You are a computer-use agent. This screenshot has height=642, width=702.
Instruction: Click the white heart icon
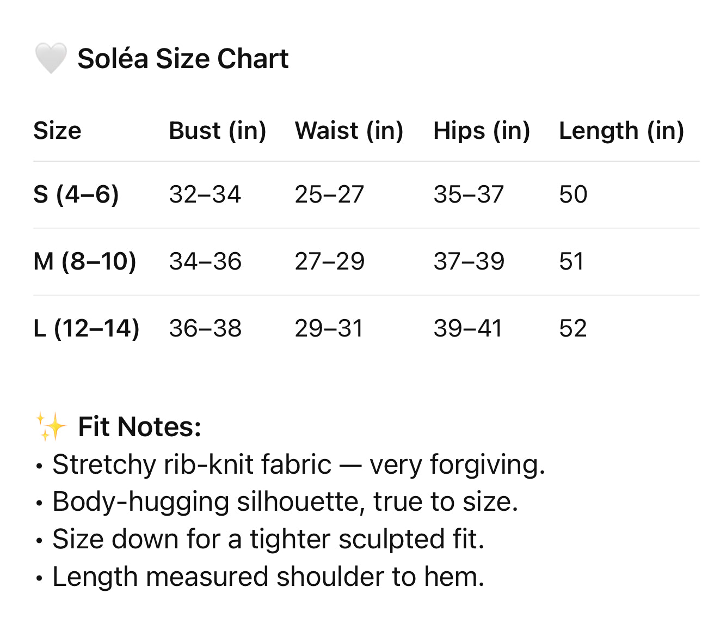(51, 58)
